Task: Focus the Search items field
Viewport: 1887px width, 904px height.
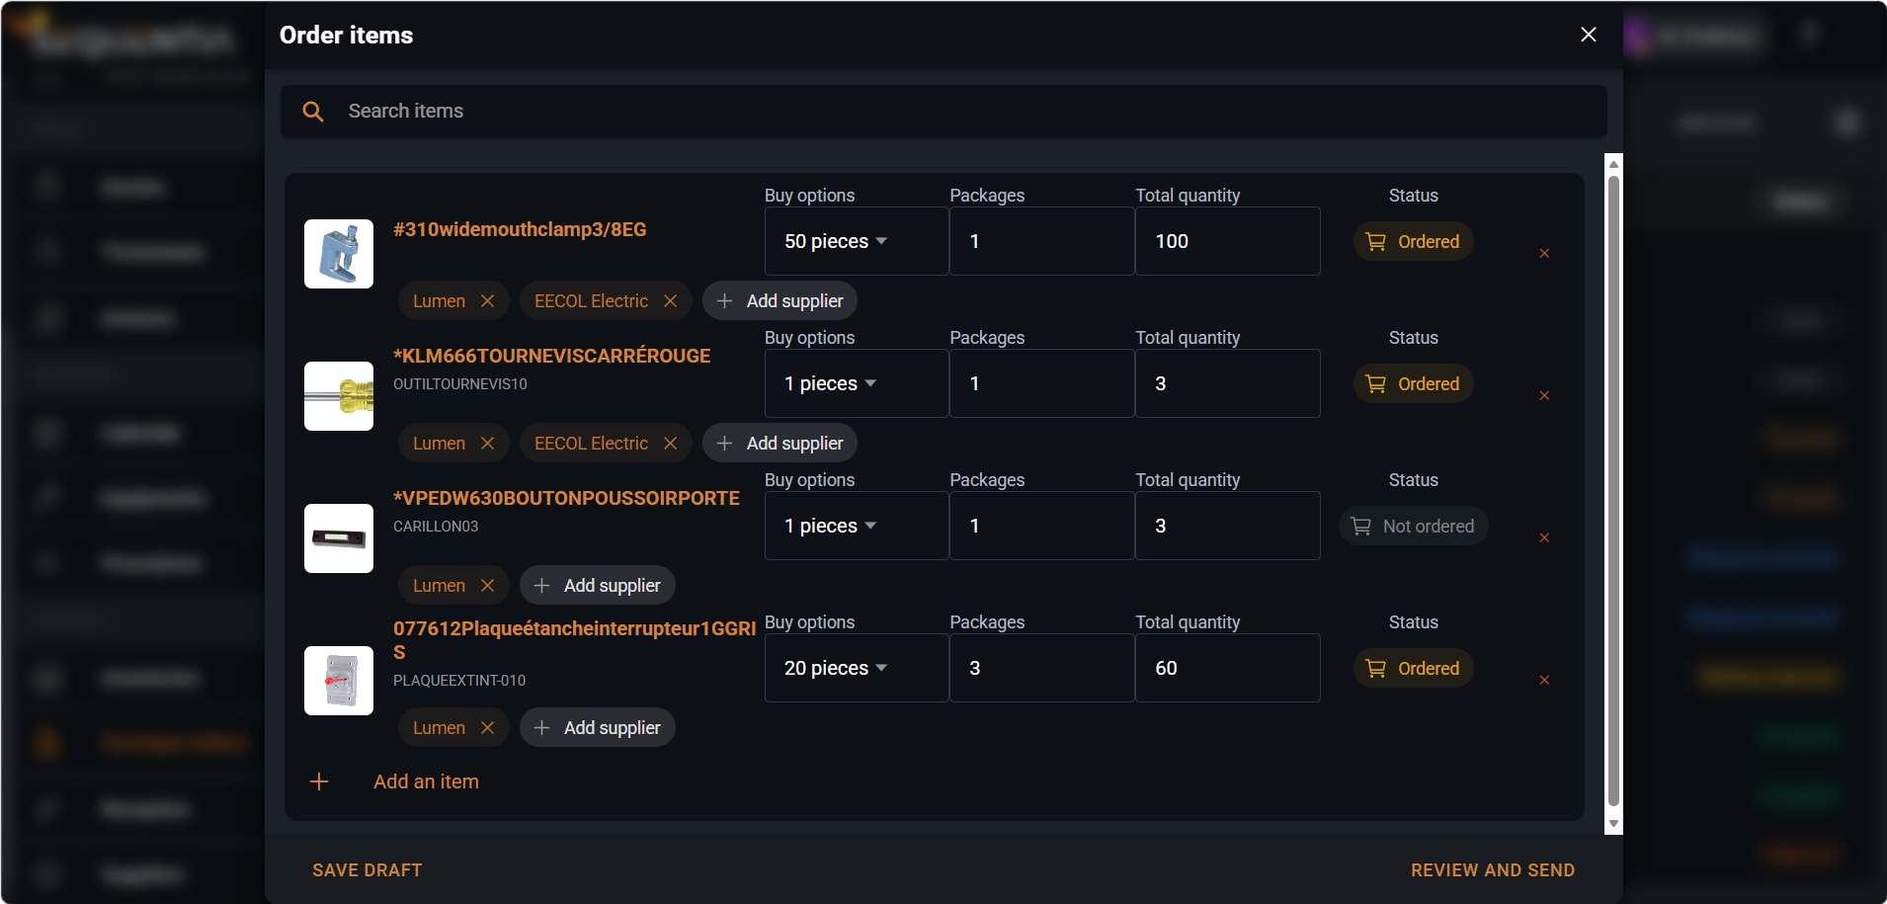Action: point(943,112)
